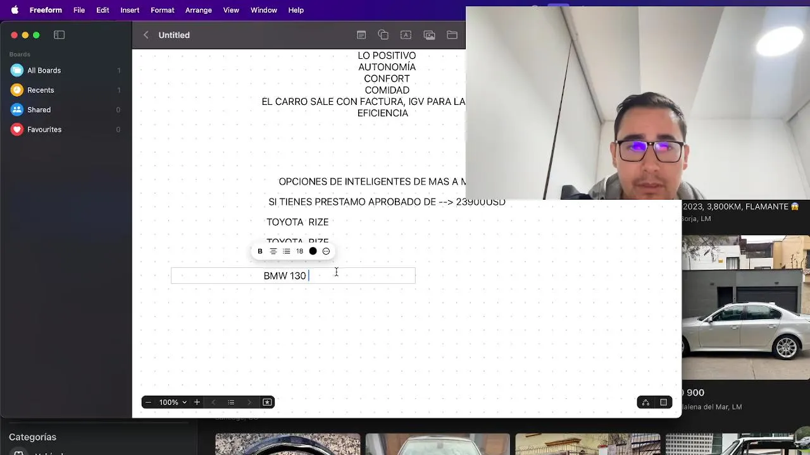Open the Window menu

pos(264,10)
